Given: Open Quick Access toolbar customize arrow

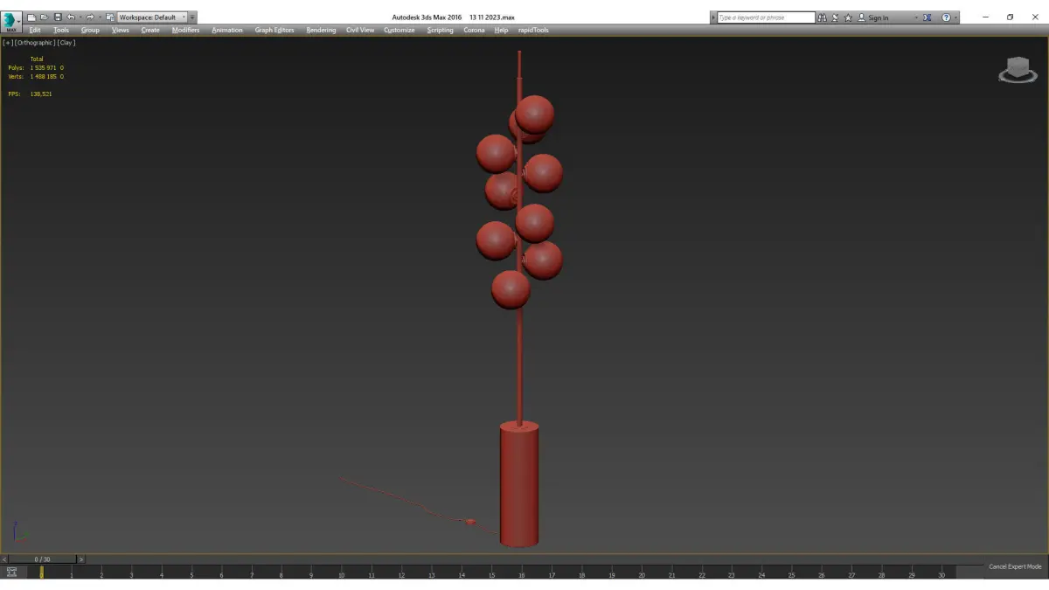Looking at the screenshot, I should coord(192,17).
